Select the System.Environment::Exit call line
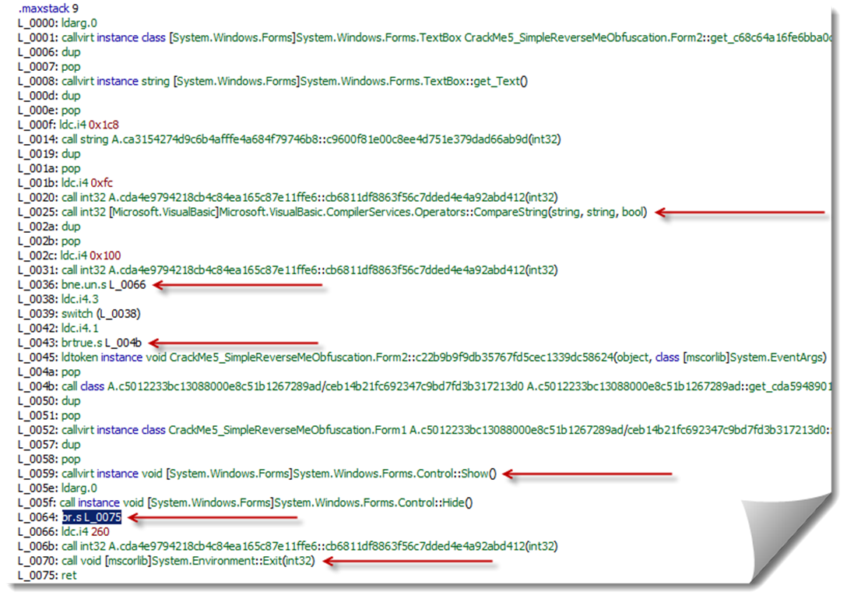847x599 pixels. pyautogui.click(x=187, y=561)
